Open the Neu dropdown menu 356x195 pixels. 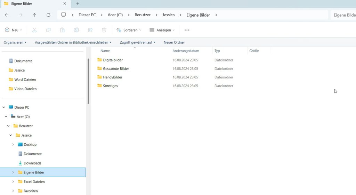pyautogui.click(x=14, y=30)
